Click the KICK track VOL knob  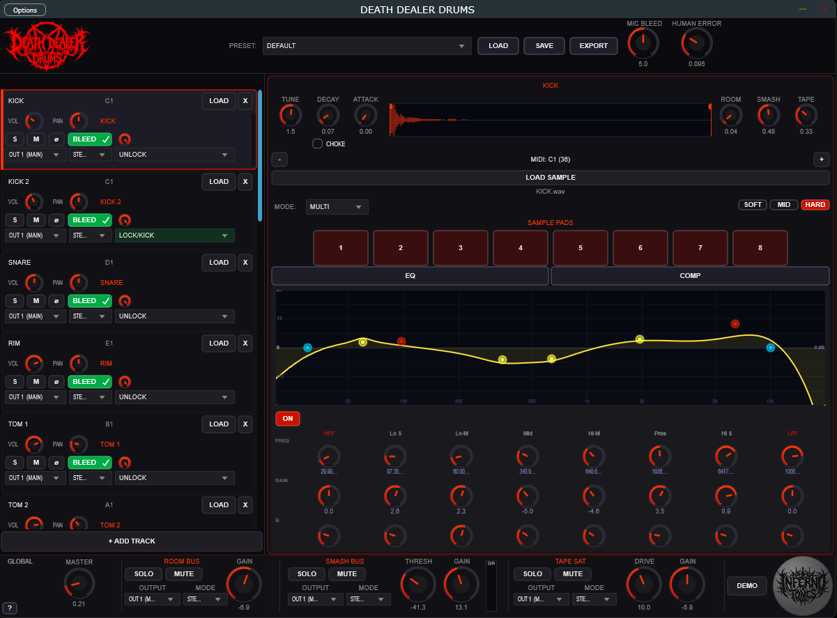33,121
